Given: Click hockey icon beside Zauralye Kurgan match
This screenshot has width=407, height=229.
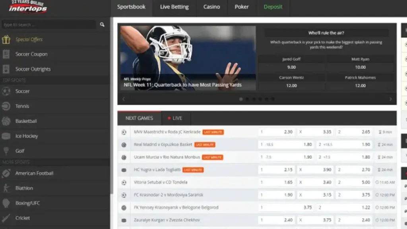Looking at the screenshot, I should click(x=124, y=220).
